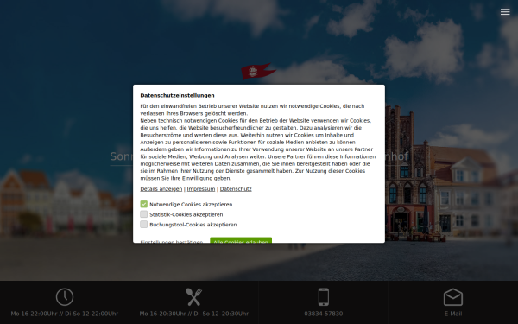This screenshot has width=518, height=324.
Task: Open the Impressum link
Action: pos(201,189)
